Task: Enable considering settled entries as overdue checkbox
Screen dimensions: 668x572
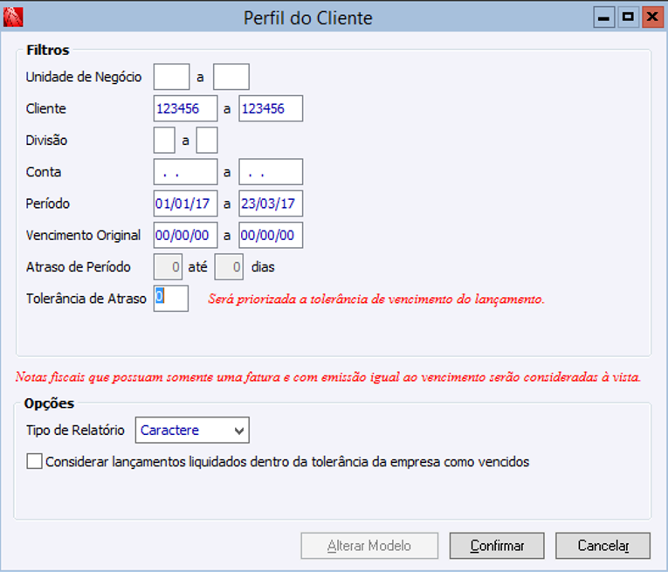Action: (x=34, y=461)
